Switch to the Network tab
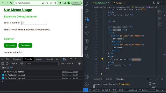The width and height of the screenshot is (166, 93). 50,59
